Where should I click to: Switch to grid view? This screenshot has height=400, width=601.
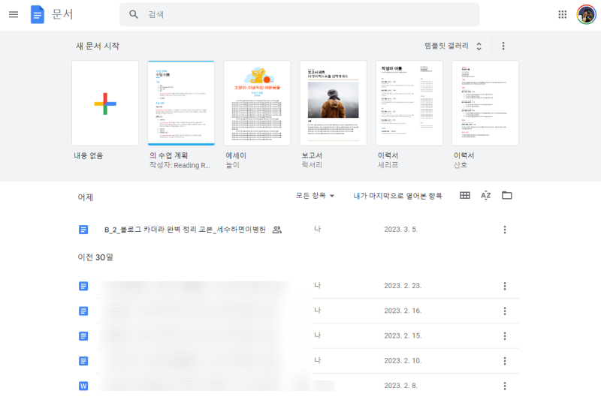tap(464, 196)
